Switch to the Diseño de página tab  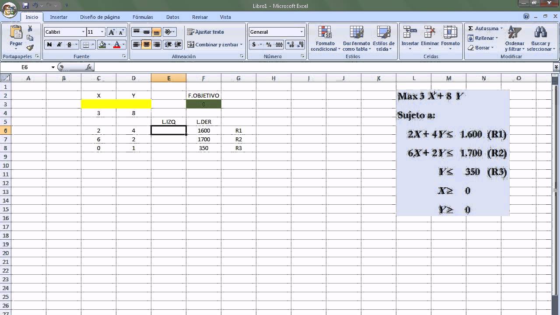[x=100, y=17]
